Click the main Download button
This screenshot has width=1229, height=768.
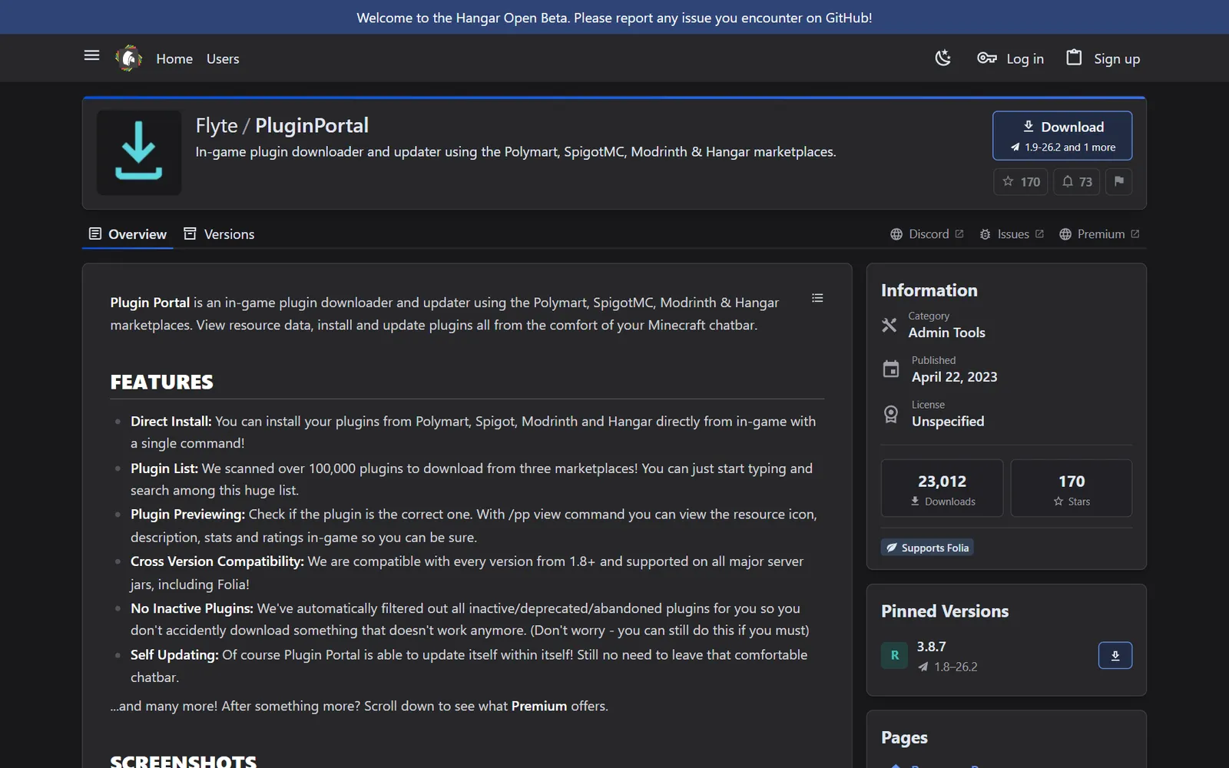[x=1062, y=136]
